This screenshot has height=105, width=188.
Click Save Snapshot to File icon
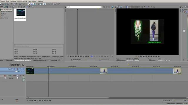pyautogui.click(x=154, y=7)
